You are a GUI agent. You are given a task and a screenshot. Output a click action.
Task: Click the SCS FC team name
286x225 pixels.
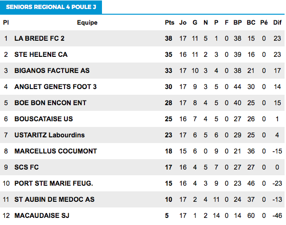coord(27,167)
